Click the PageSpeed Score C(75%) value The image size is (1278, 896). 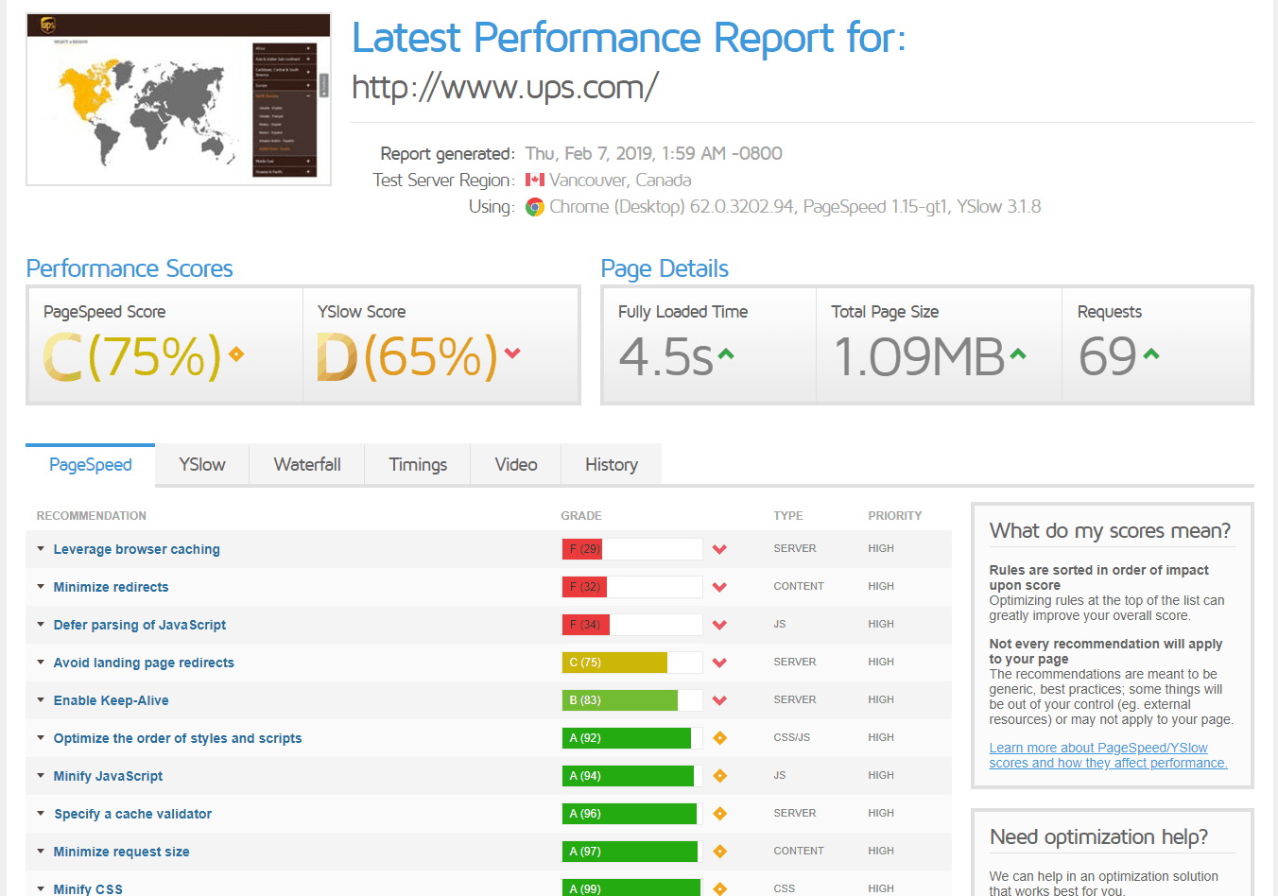coord(132,356)
